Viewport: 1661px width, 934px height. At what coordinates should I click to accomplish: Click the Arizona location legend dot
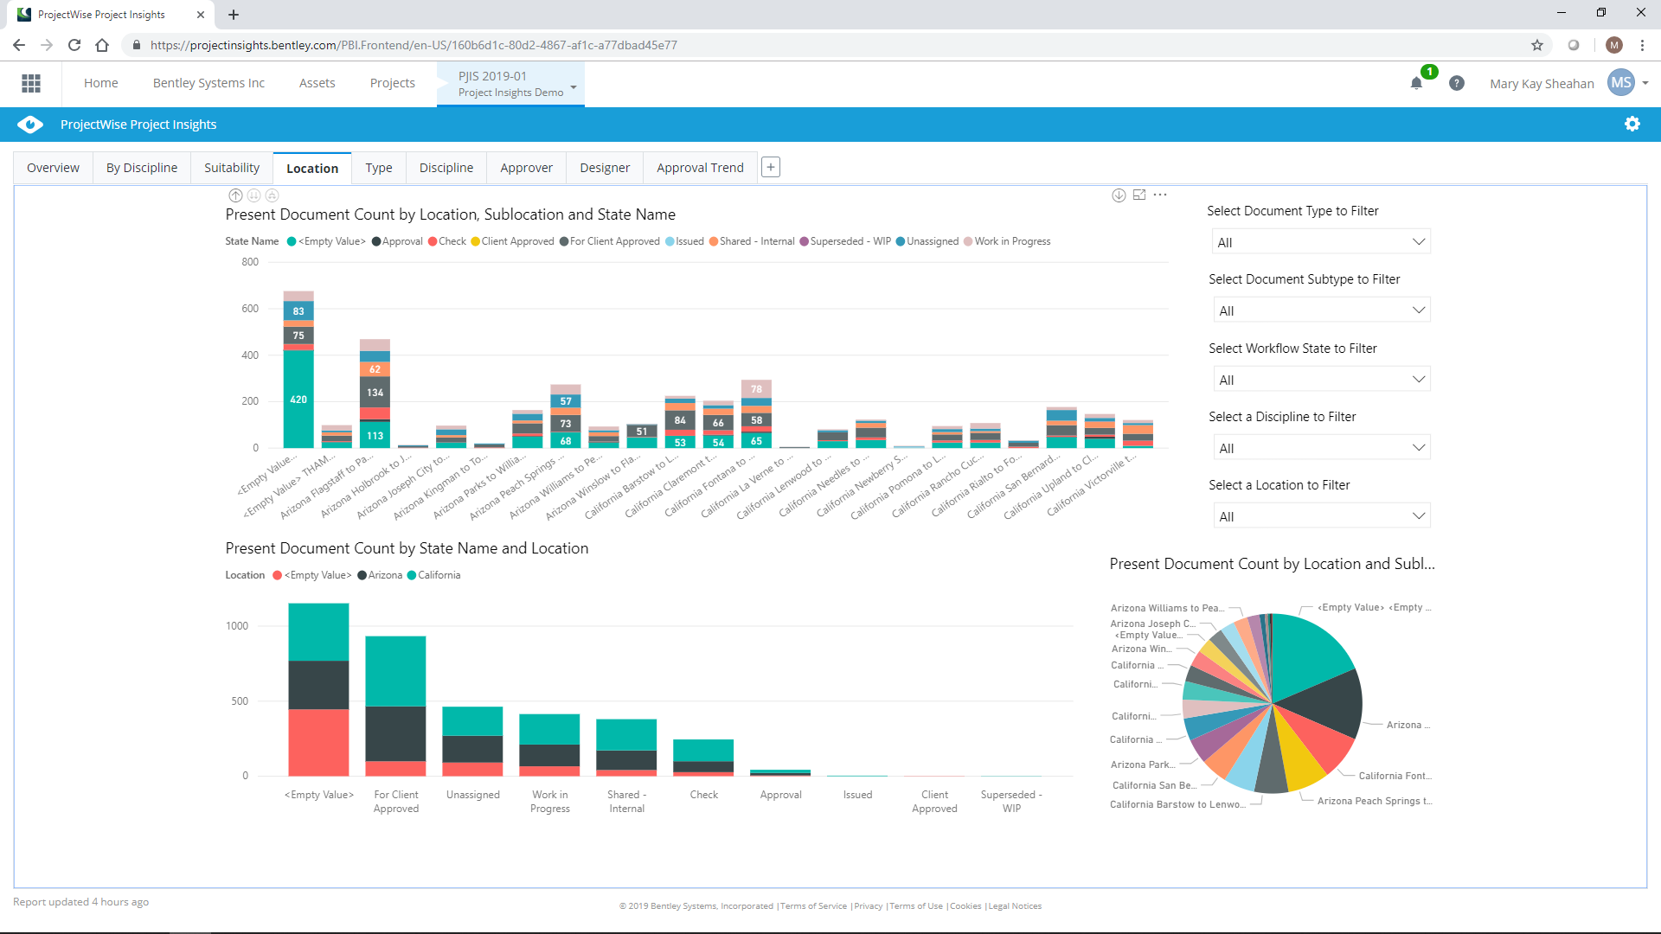[x=362, y=575]
